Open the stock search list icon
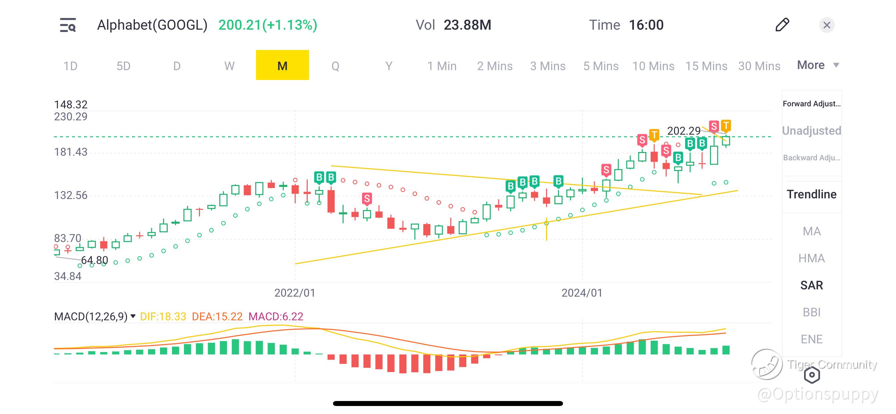This screenshot has width=896, height=414. [68, 25]
